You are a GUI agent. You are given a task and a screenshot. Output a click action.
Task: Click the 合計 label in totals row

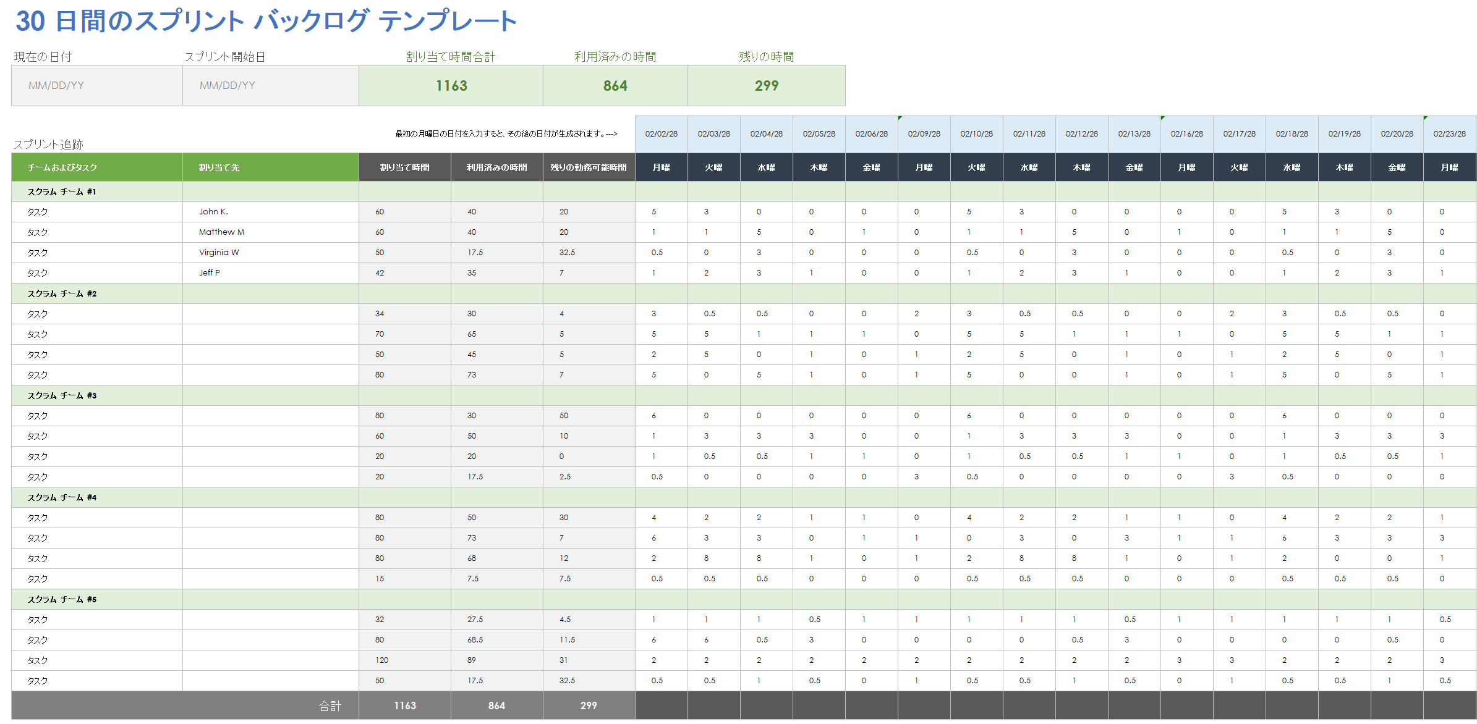click(330, 705)
